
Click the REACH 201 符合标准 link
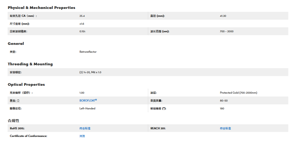pyautogui.click(x=225, y=128)
